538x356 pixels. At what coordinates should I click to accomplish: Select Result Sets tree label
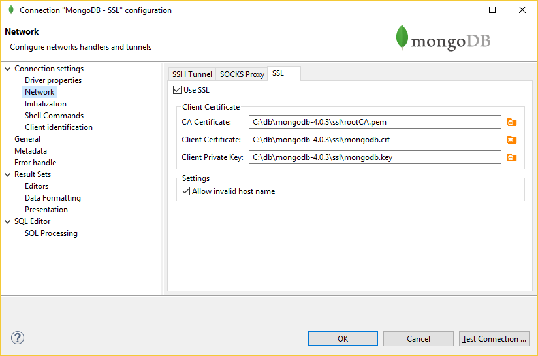click(x=33, y=174)
